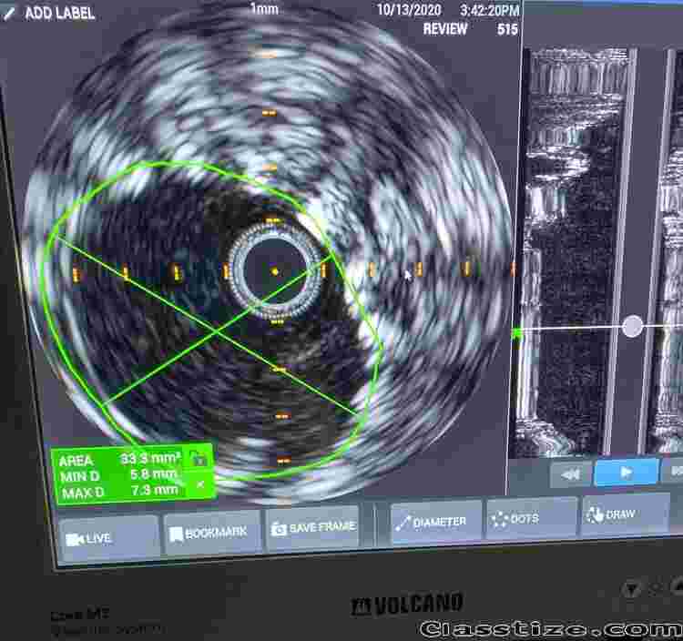The height and width of the screenshot is (641, 683).
Task: Click the fast-forward playback button
Action: [x=675, y=471]
